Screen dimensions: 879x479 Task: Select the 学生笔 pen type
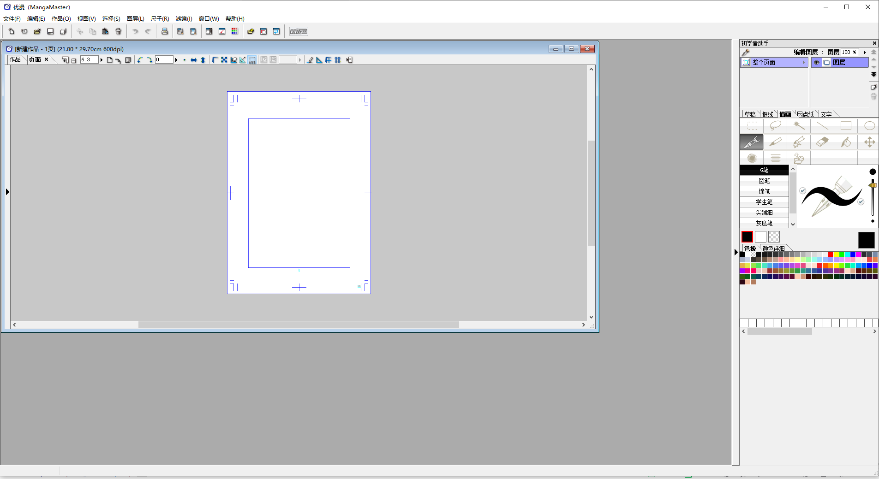(x=764, y=202)
